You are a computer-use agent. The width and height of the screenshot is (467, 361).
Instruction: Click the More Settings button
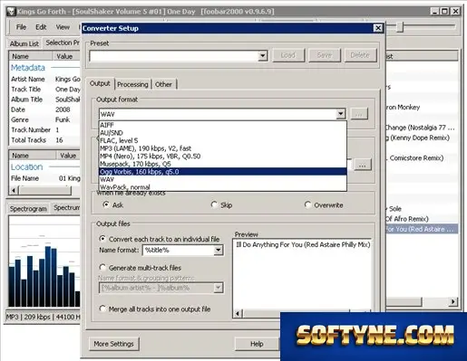pos(114,344)
